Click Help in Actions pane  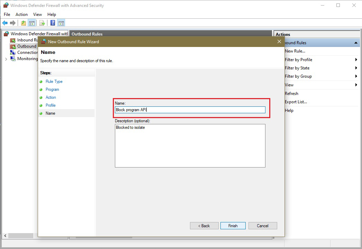coord(289,110)
